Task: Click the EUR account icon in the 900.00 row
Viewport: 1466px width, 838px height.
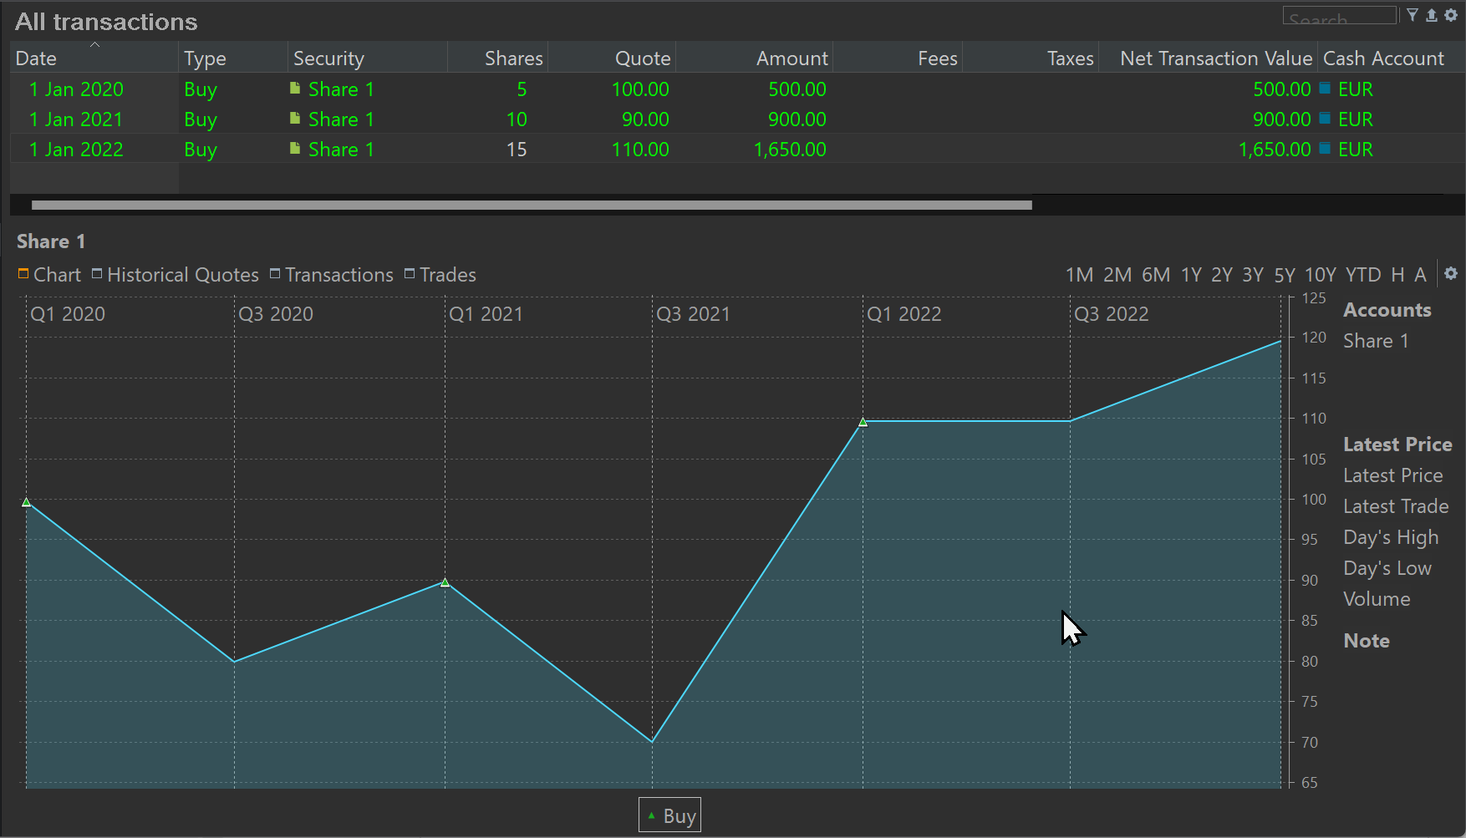Action: [1325, 118]
